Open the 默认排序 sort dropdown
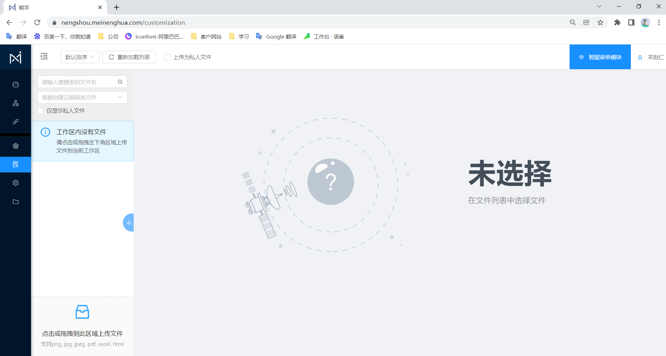The width and height of the screenshot is (666, 356). [80, 57]
